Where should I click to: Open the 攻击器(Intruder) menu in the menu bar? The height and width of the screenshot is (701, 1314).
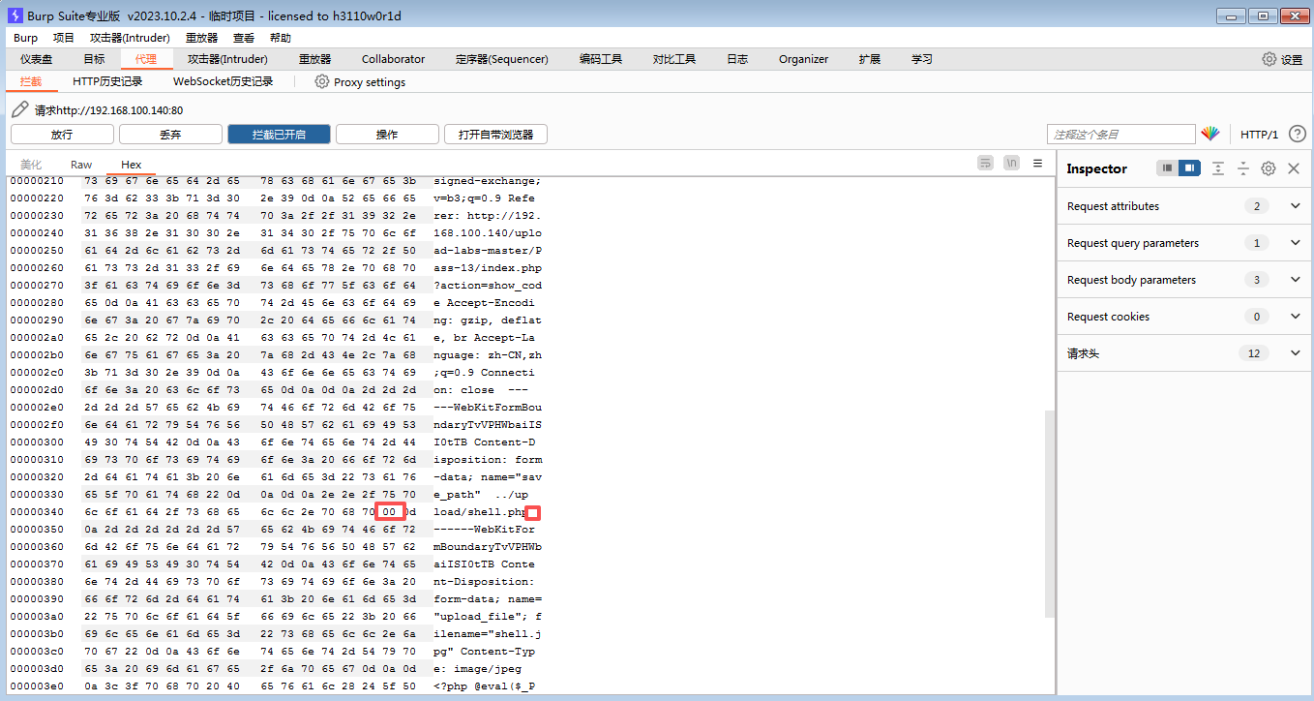130,38
